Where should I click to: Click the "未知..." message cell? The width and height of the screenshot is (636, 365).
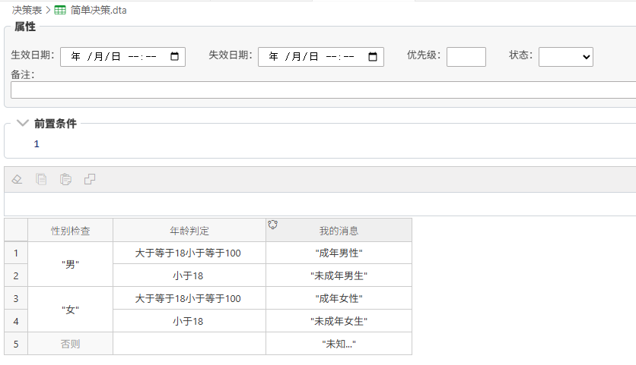point(339,344)
